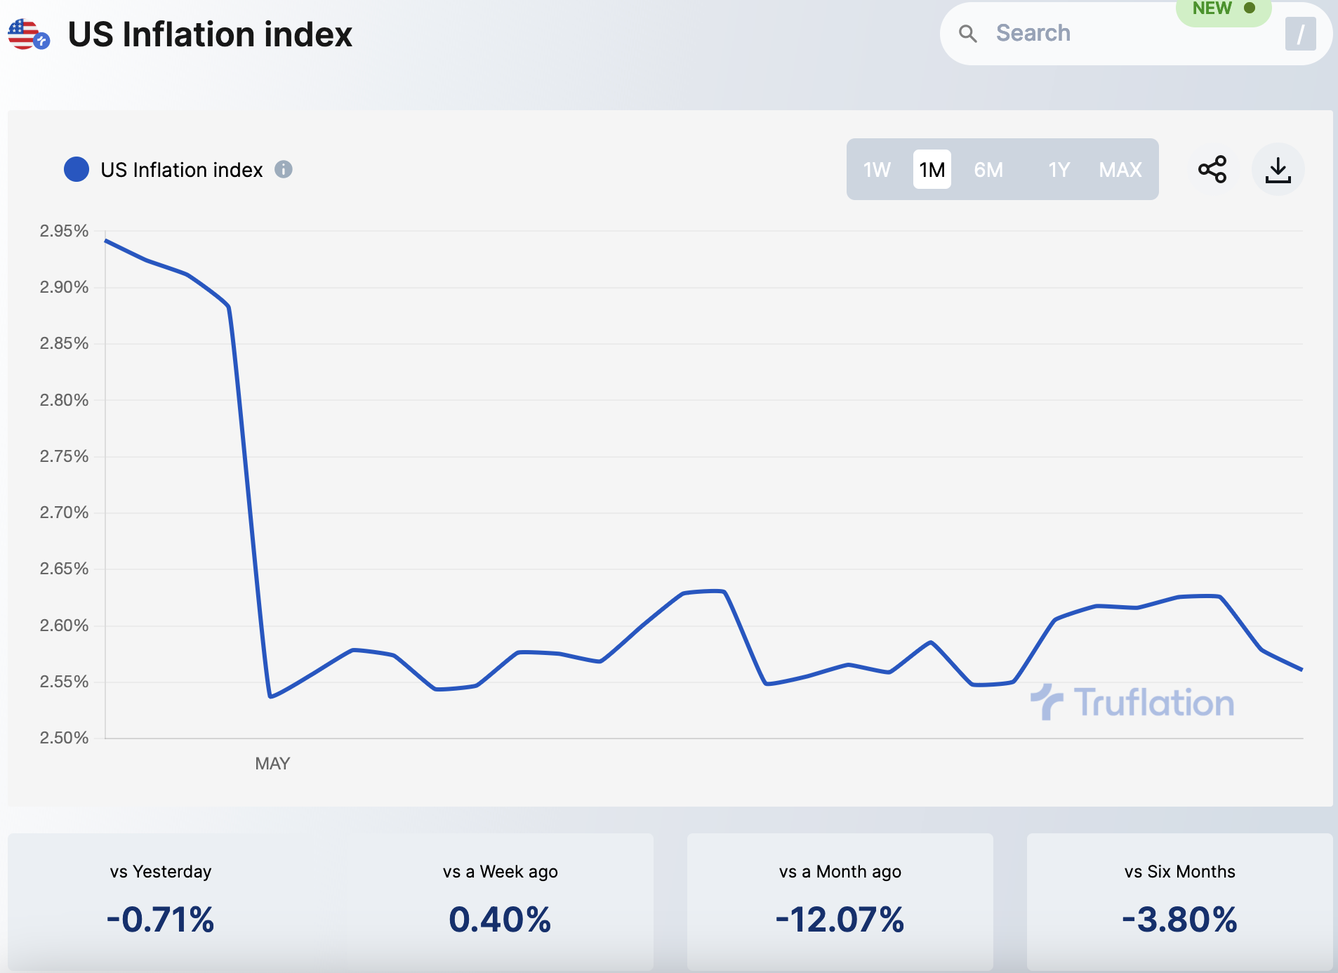Select the 1M time range
This screenshot has width=1338, height=973.
coord(932,169)
